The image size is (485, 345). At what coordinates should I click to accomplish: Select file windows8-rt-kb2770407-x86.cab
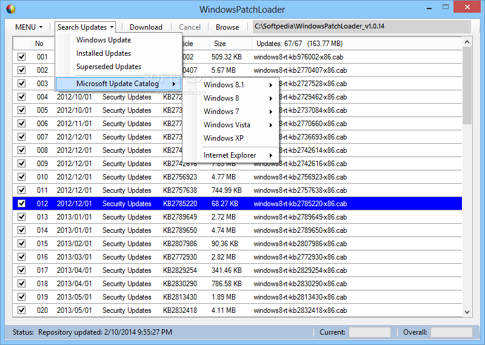pyautogui.click(x=300, y=70)
